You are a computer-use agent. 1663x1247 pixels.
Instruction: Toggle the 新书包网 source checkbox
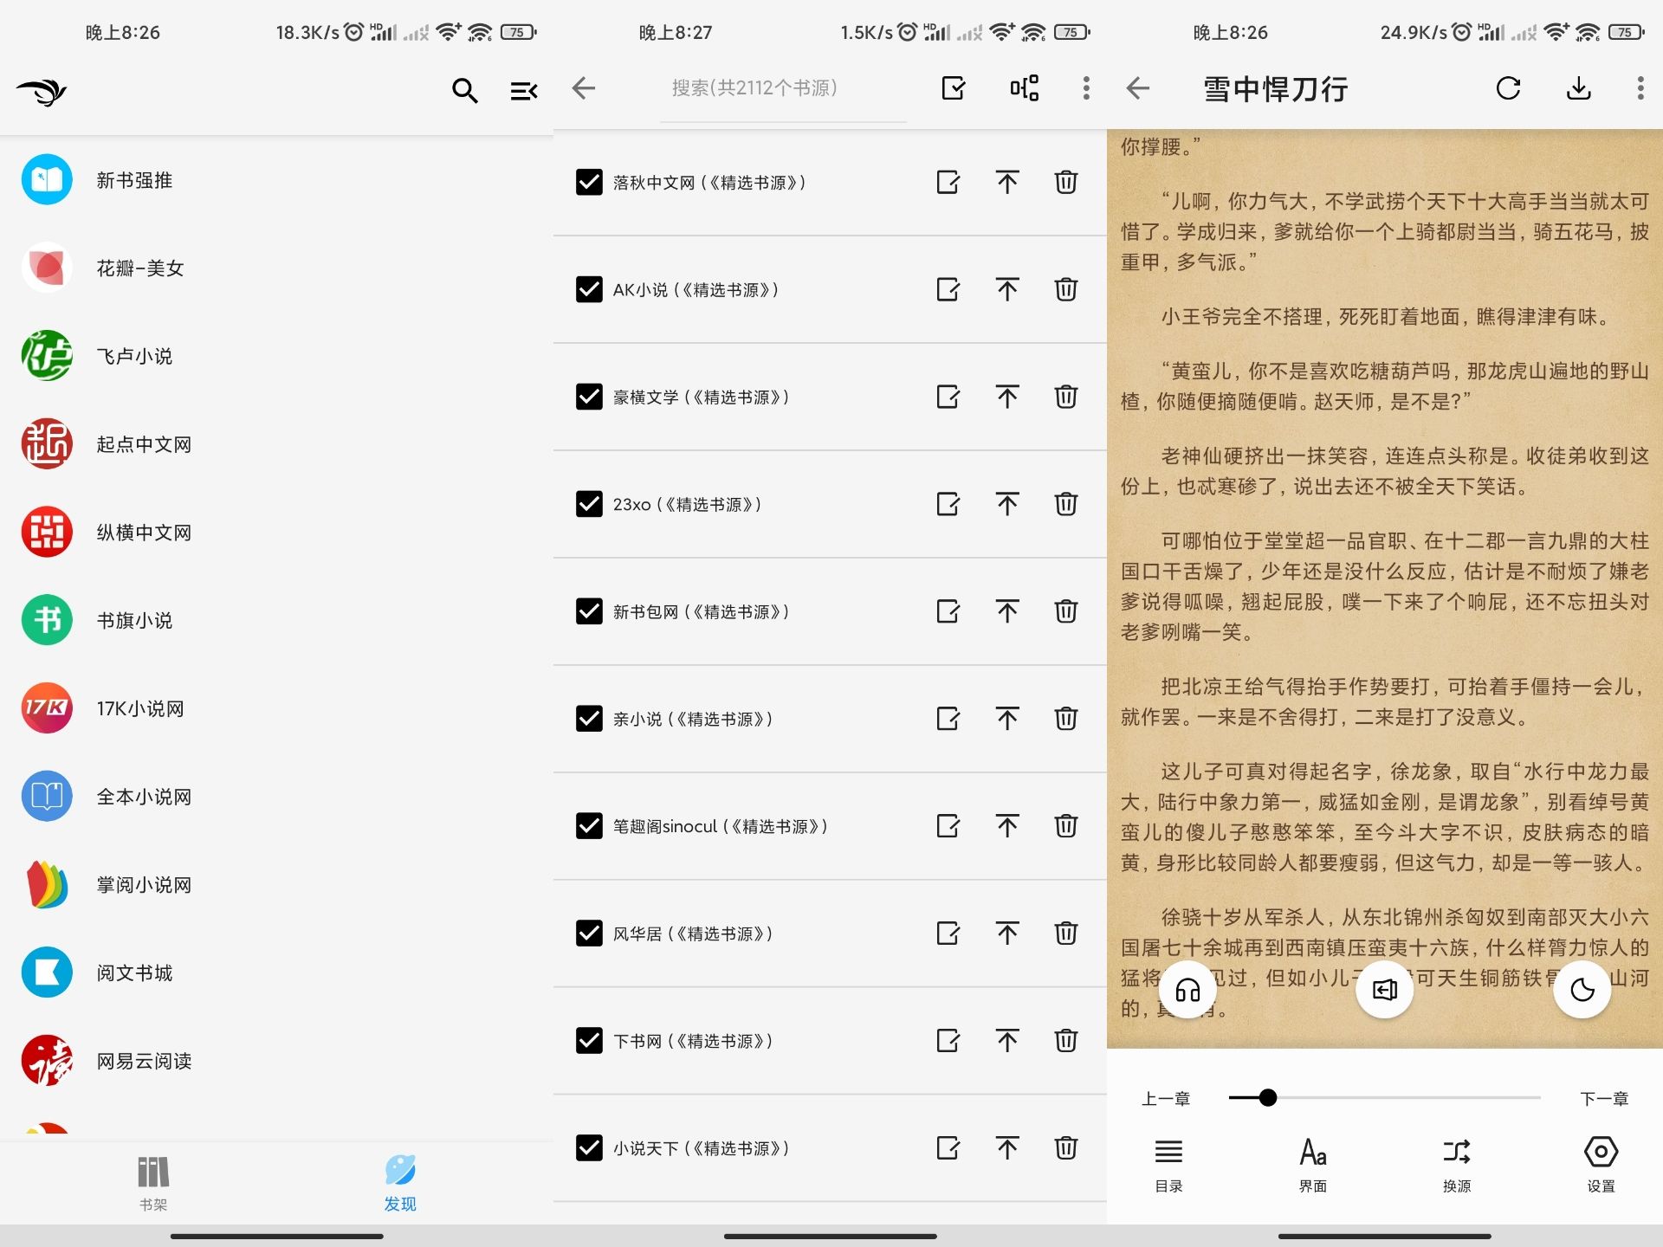[x=589, y=611]
